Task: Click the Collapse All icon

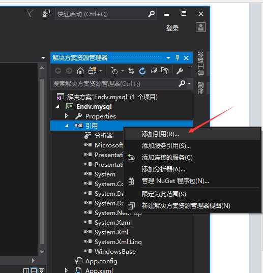Action: [x=154, y=71]
